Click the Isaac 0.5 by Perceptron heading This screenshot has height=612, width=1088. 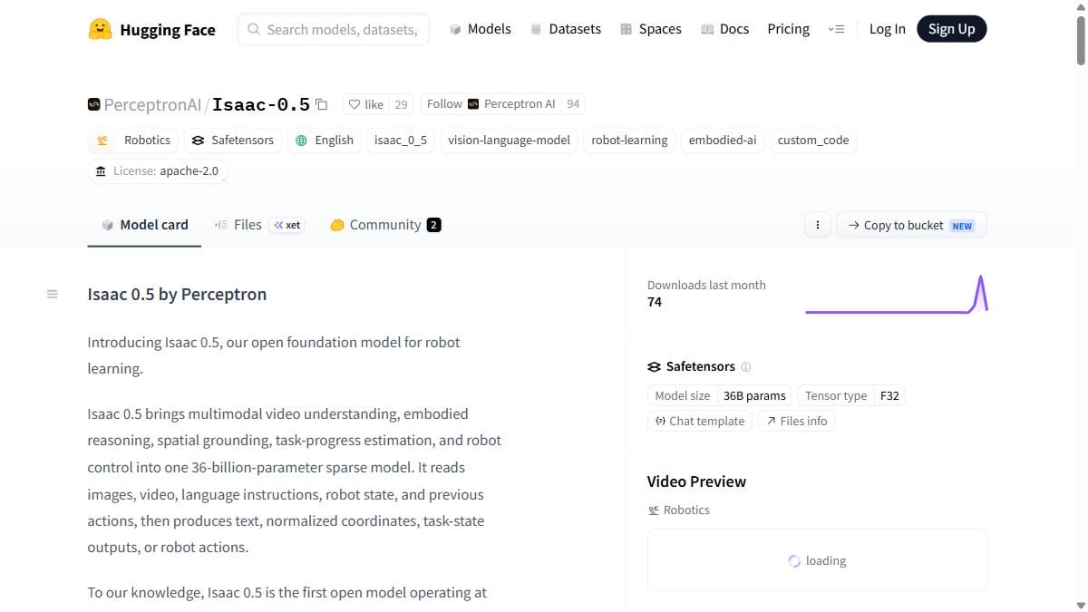[177, 294]
